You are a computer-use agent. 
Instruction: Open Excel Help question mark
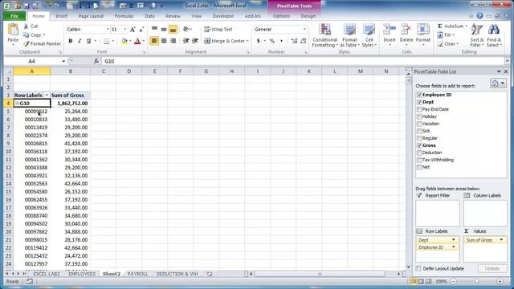[x=479, y=16]
